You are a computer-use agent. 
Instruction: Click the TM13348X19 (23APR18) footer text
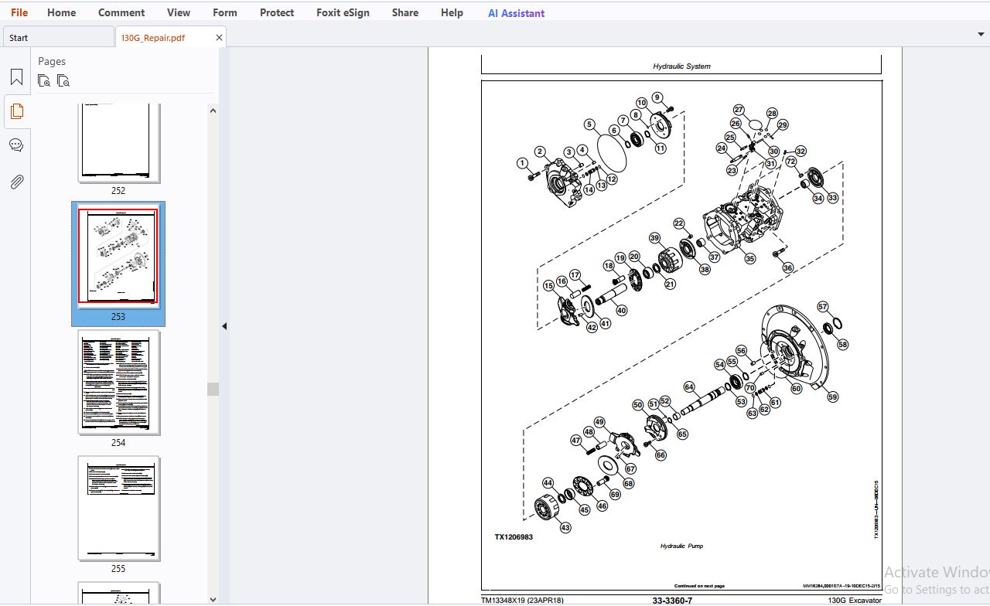pos(522,601)
